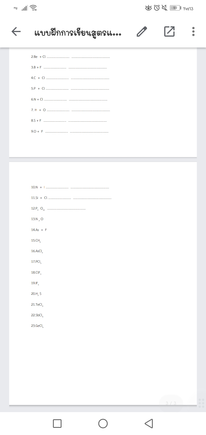Tap the Android back triangle button
The width and height of the screenshot is (206, 435).
click(149, 424)
